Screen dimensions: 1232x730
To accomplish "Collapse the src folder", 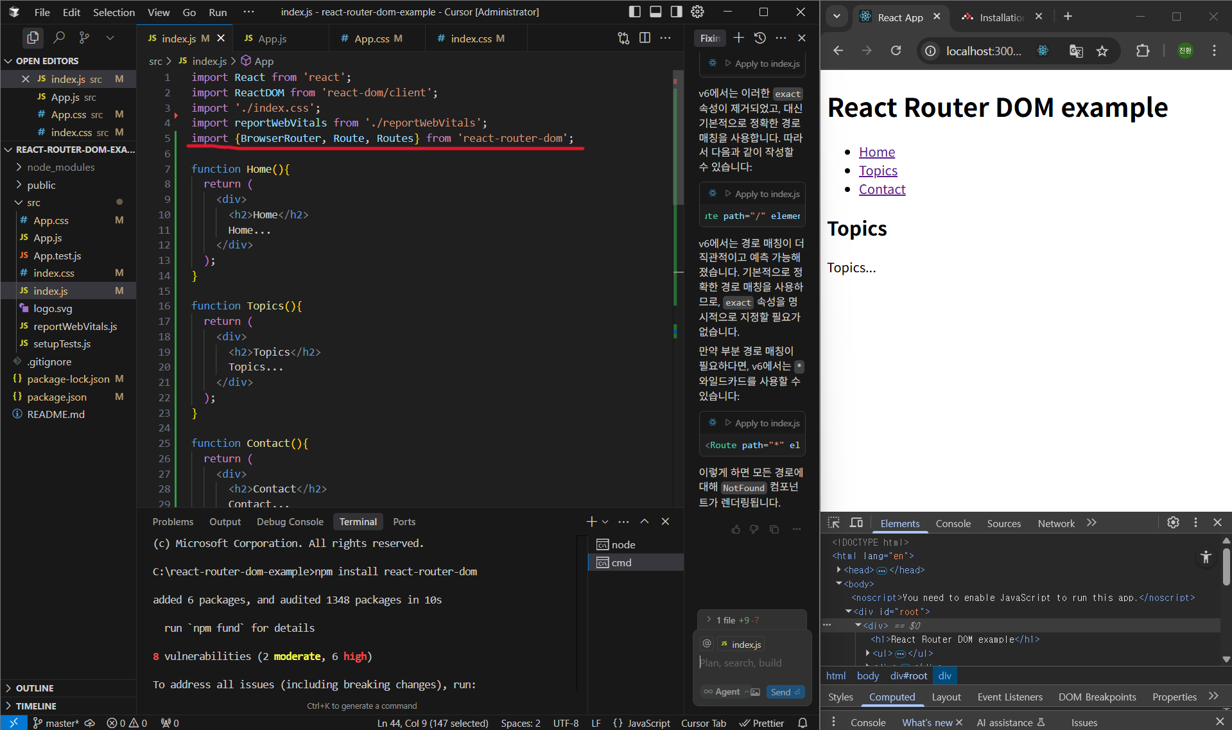I will [68, 202].
